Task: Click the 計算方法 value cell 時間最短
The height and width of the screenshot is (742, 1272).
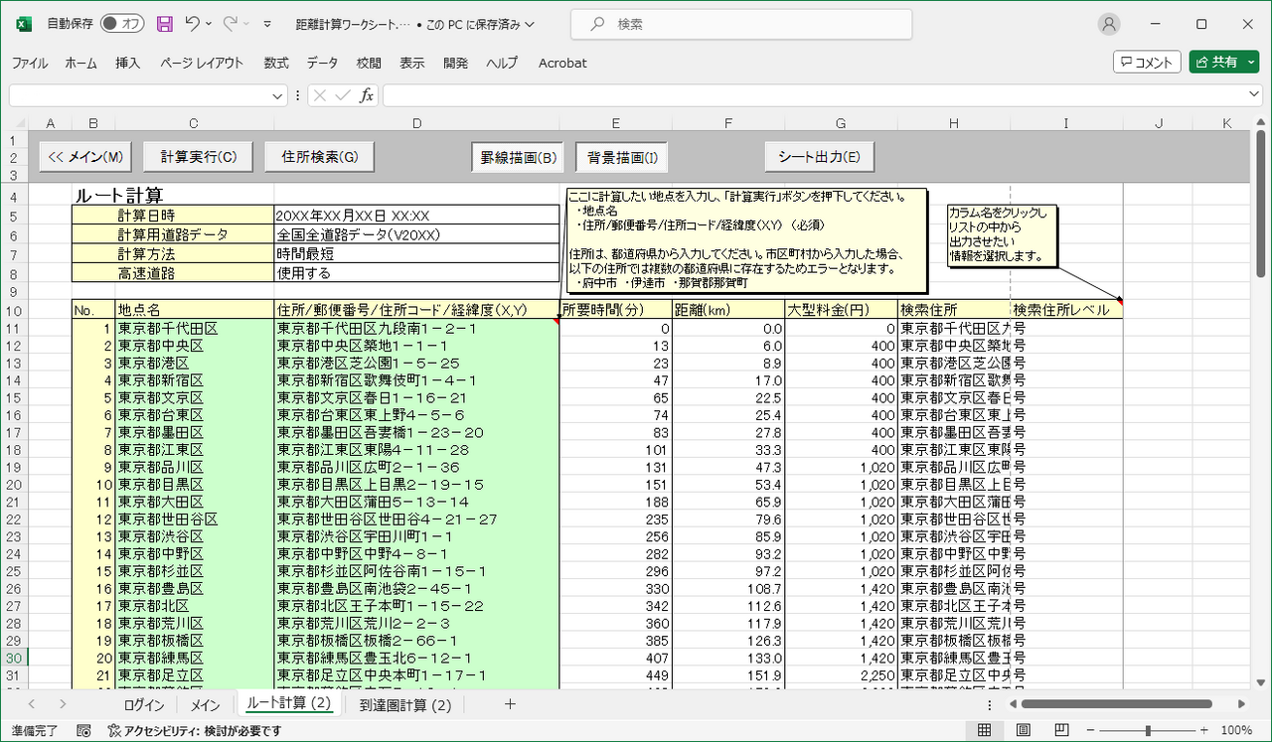Action: [x=416, y=253]
